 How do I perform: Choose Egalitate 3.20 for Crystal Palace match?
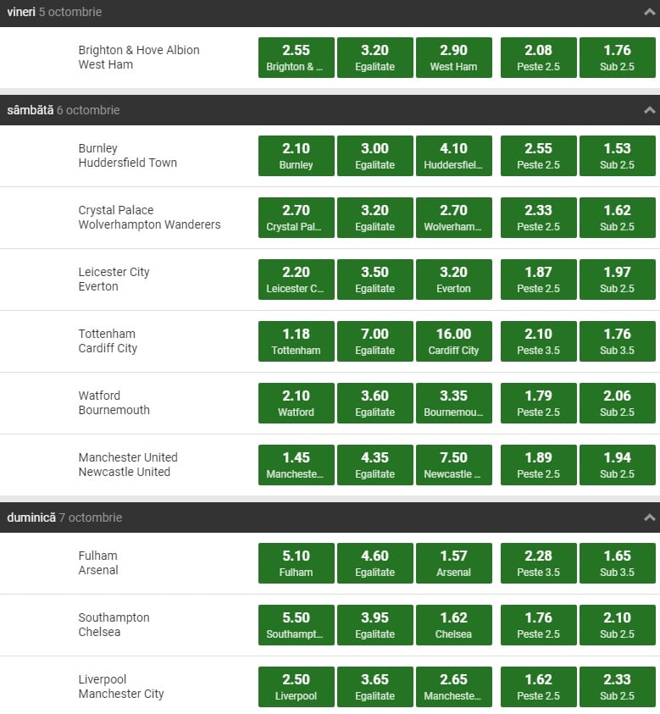(x=374, y=218)
